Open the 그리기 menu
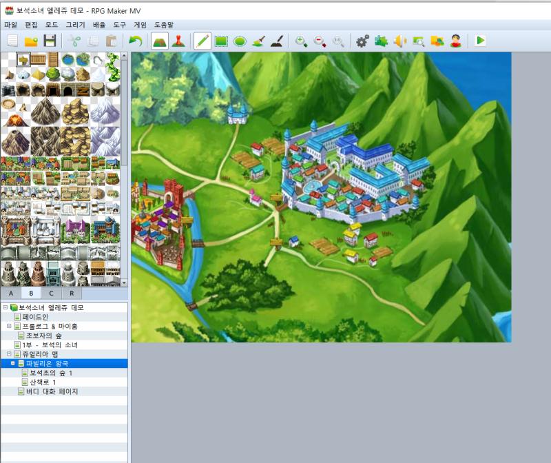This screenshot has width=551, height=463. (76, 25)
